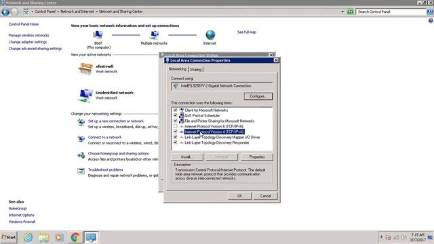Click the B667 This computer icon
The width and height of the screenshot is (434, 244).
click(98, 35)
